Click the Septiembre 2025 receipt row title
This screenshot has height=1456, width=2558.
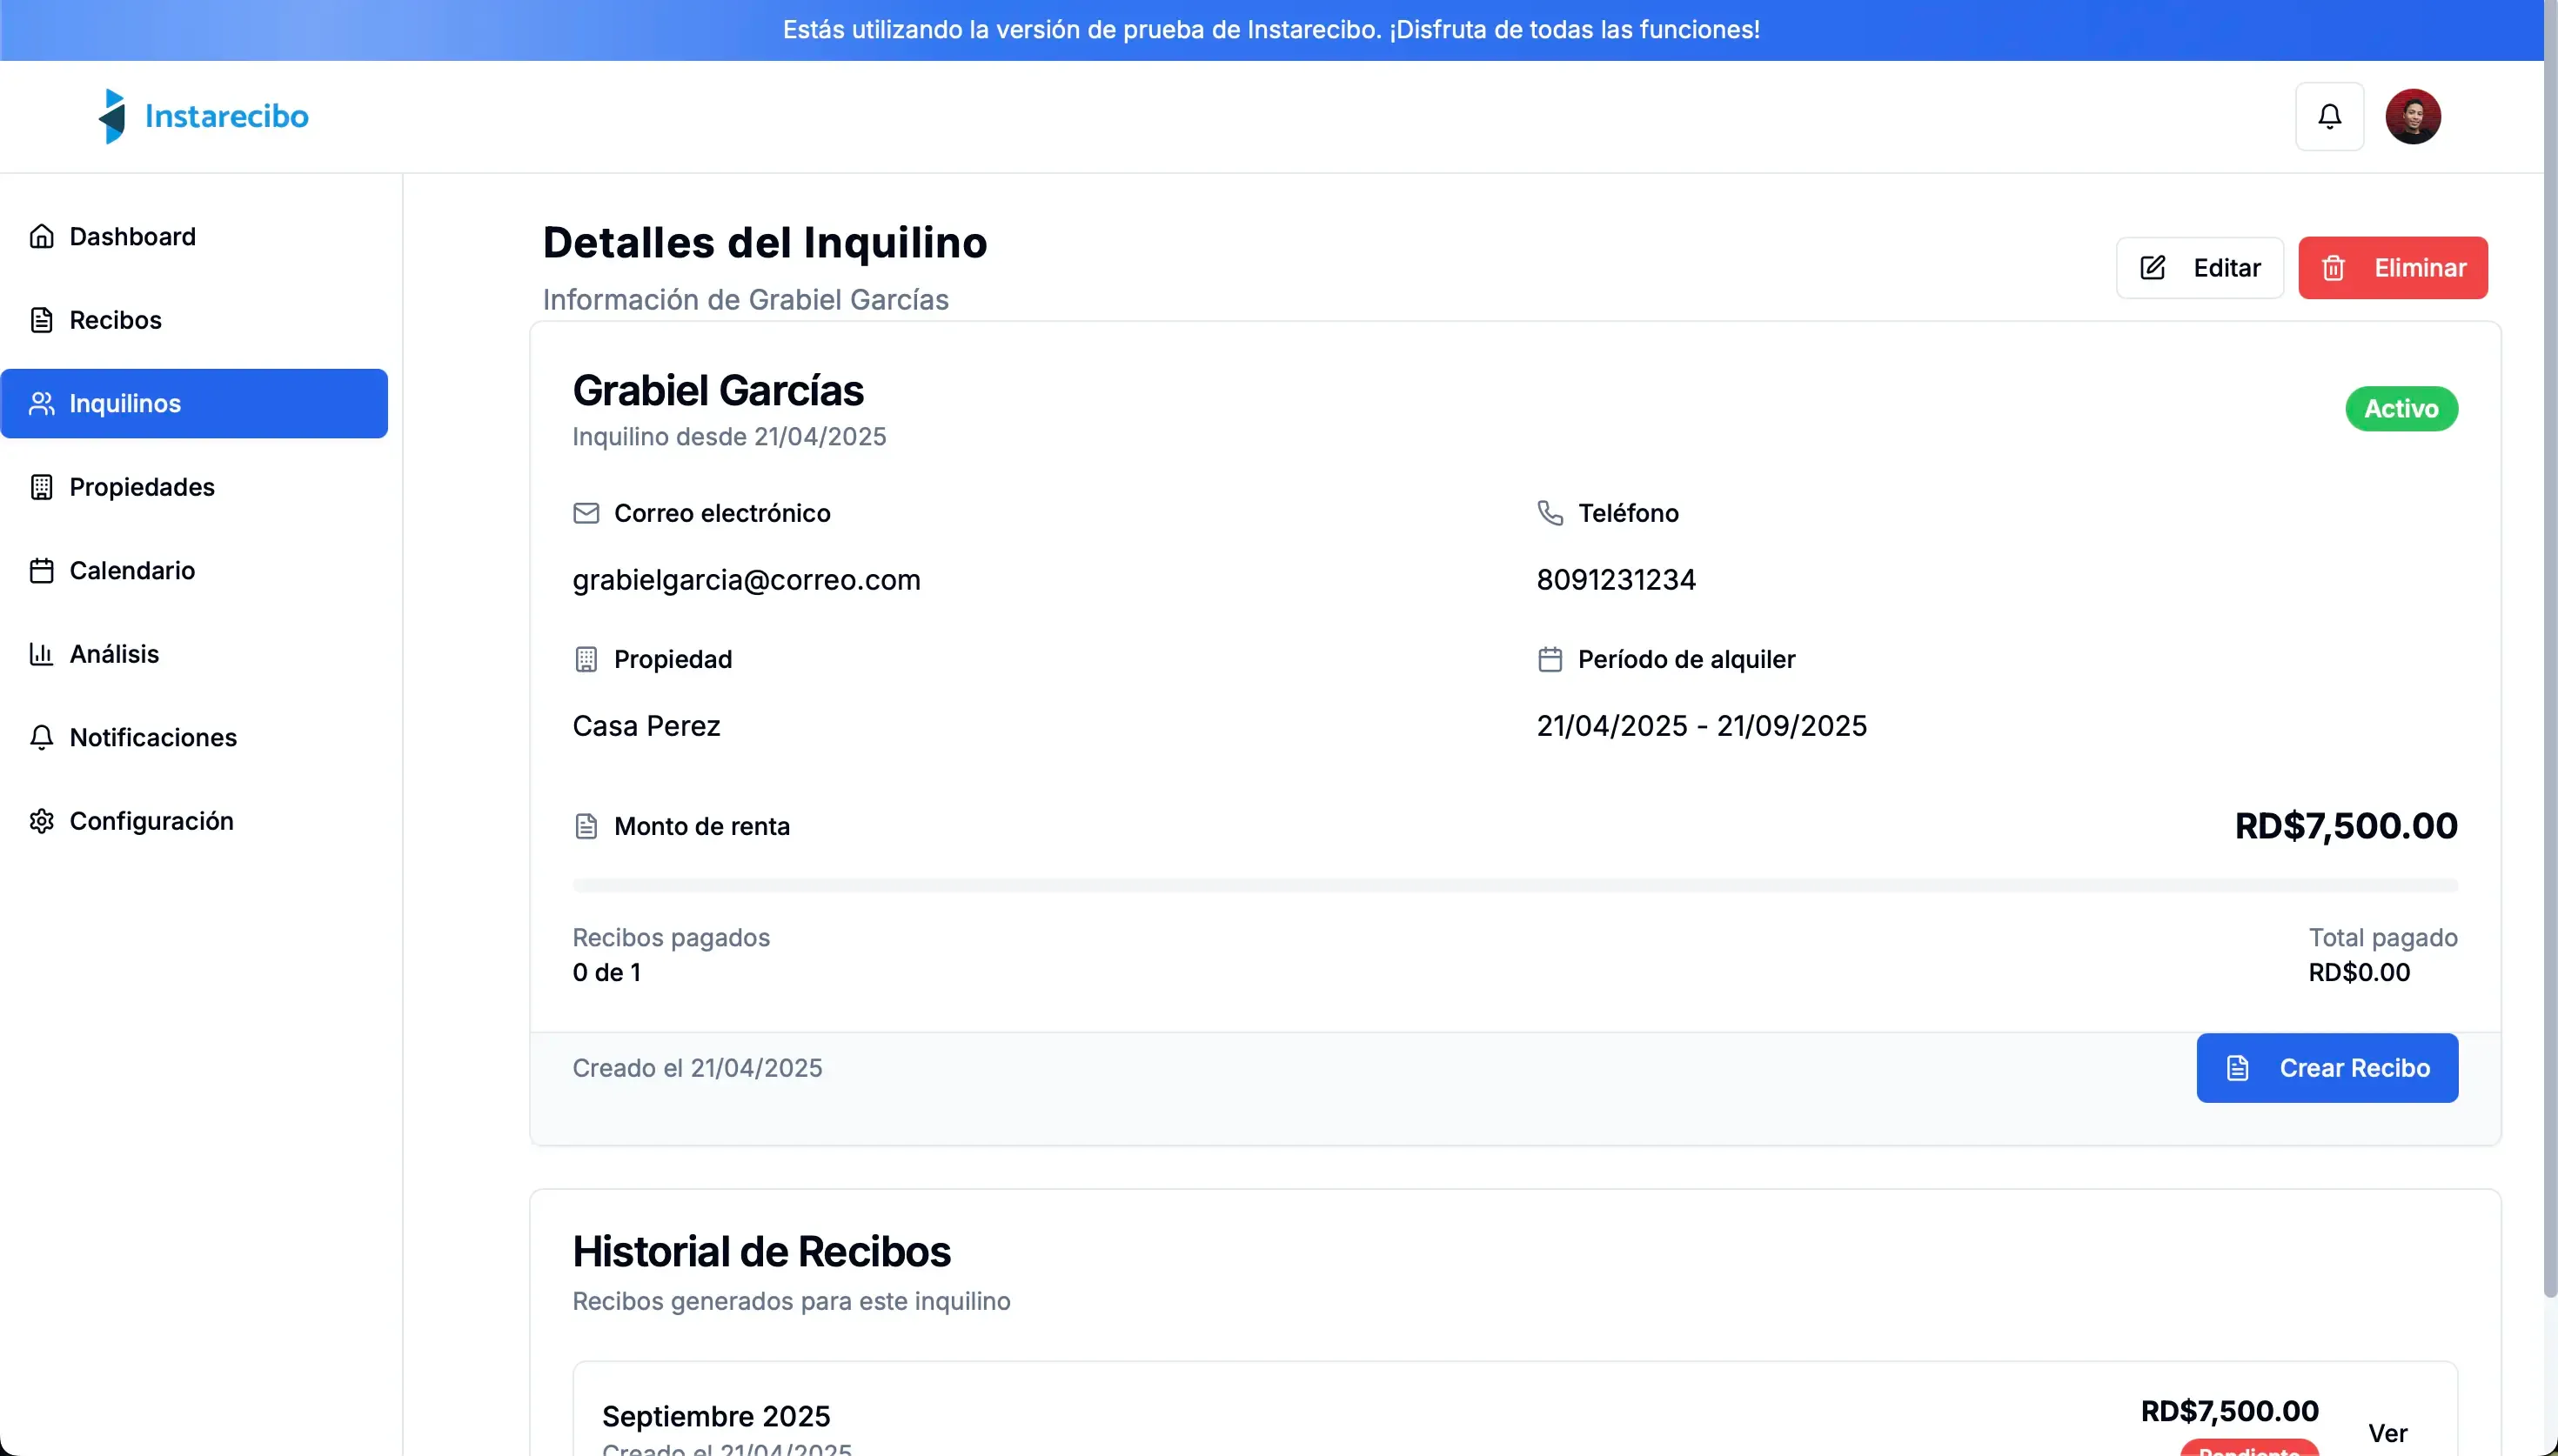[716, 1416]
